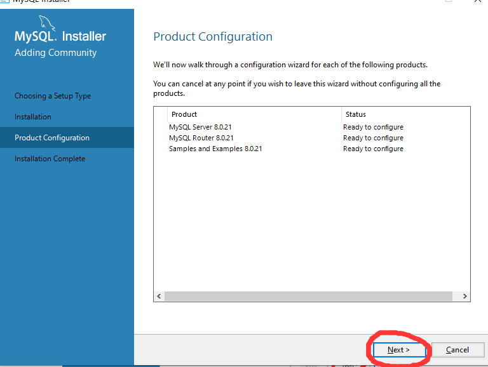Open the Choosing a Setup Type step
The image size is (488, 367).
coord(53,96)
